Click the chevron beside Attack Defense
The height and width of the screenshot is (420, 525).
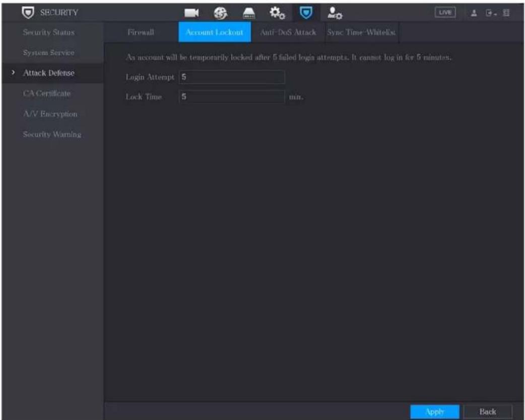(13, 73)
